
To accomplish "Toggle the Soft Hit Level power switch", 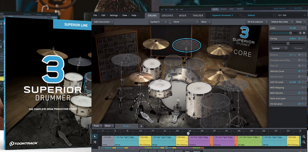I will pyautogui.click(x=299, y=82).
